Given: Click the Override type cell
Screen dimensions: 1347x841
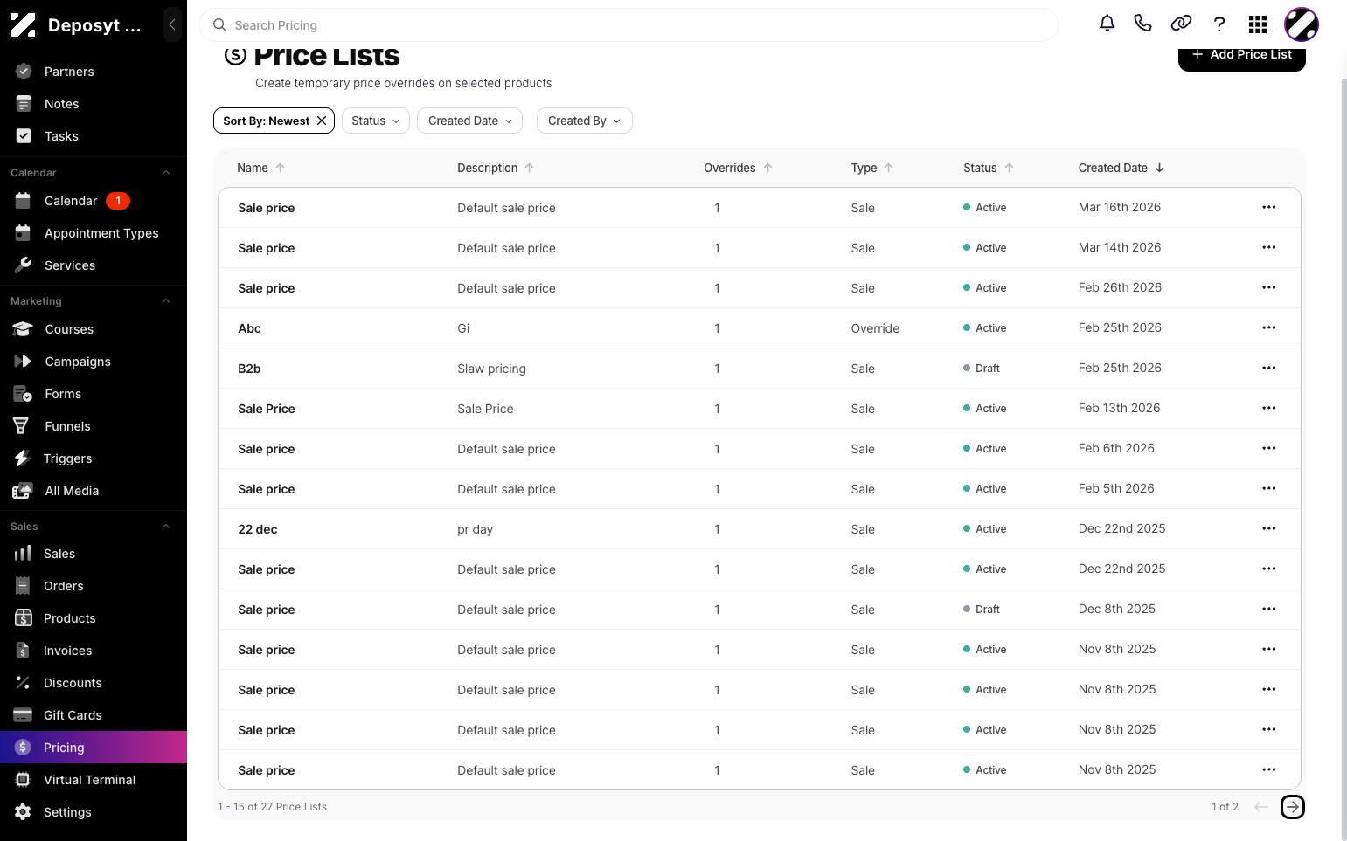Looking at the screenshot, I should 875,328.
